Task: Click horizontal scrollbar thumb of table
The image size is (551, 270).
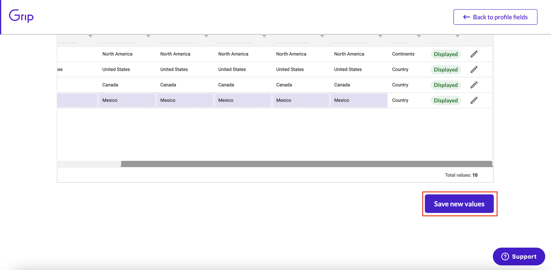Action: (307, 164)
